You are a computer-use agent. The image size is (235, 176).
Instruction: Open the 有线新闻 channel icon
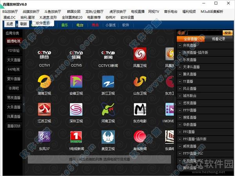point(140,136)
